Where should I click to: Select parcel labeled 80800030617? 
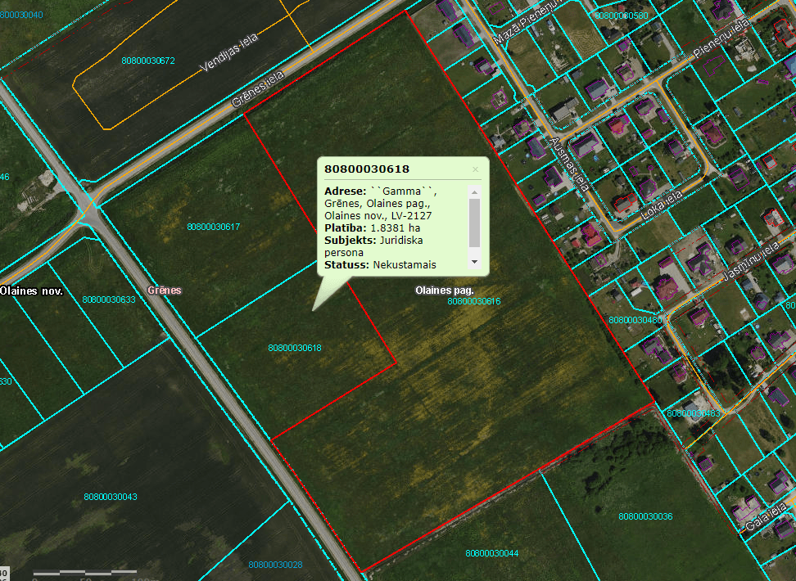click(x=213, y=227)
